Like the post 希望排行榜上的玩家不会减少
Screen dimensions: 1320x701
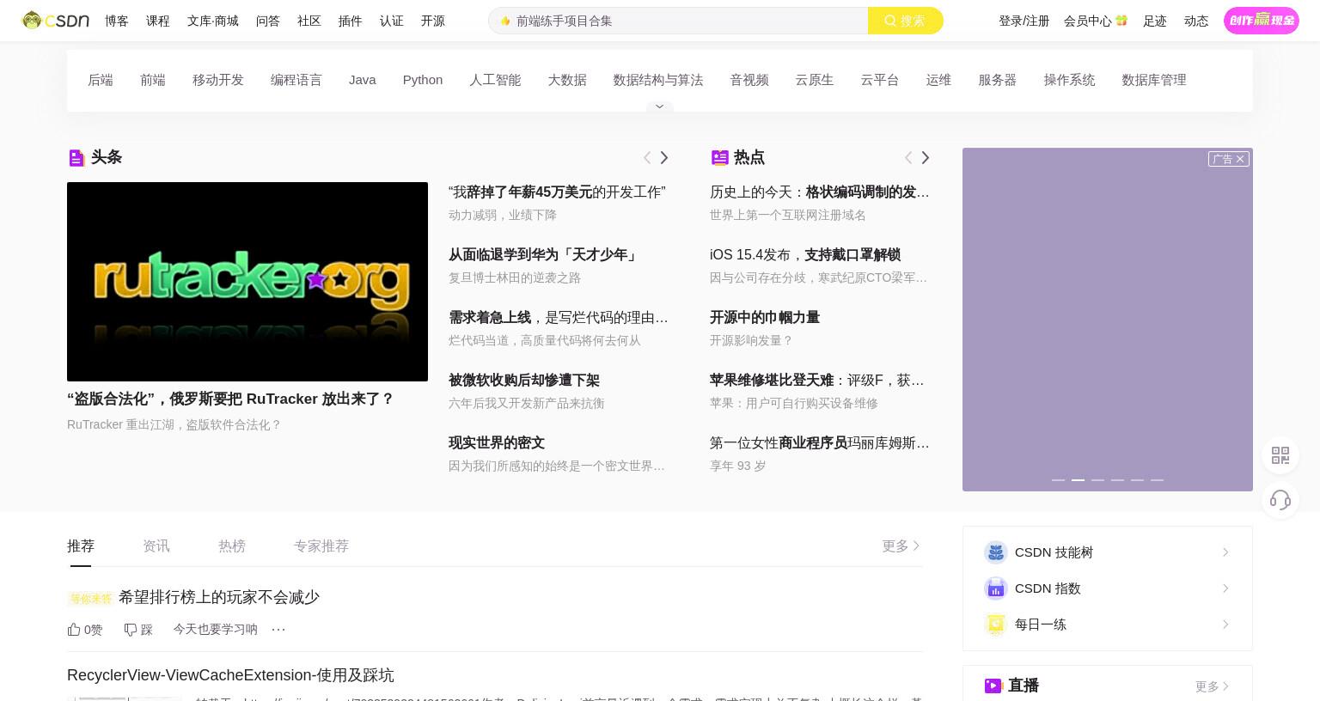point(84,630)
